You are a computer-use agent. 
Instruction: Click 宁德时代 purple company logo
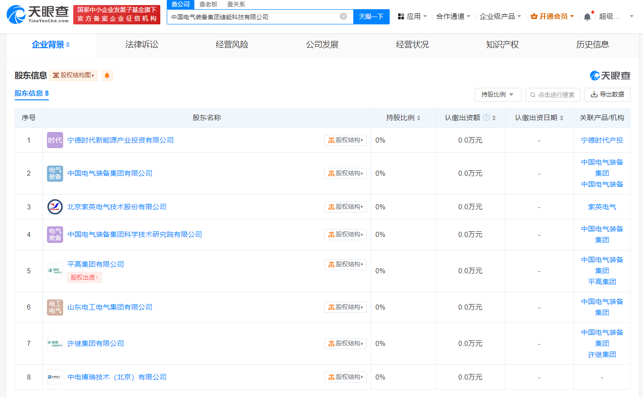coord(55,140)
